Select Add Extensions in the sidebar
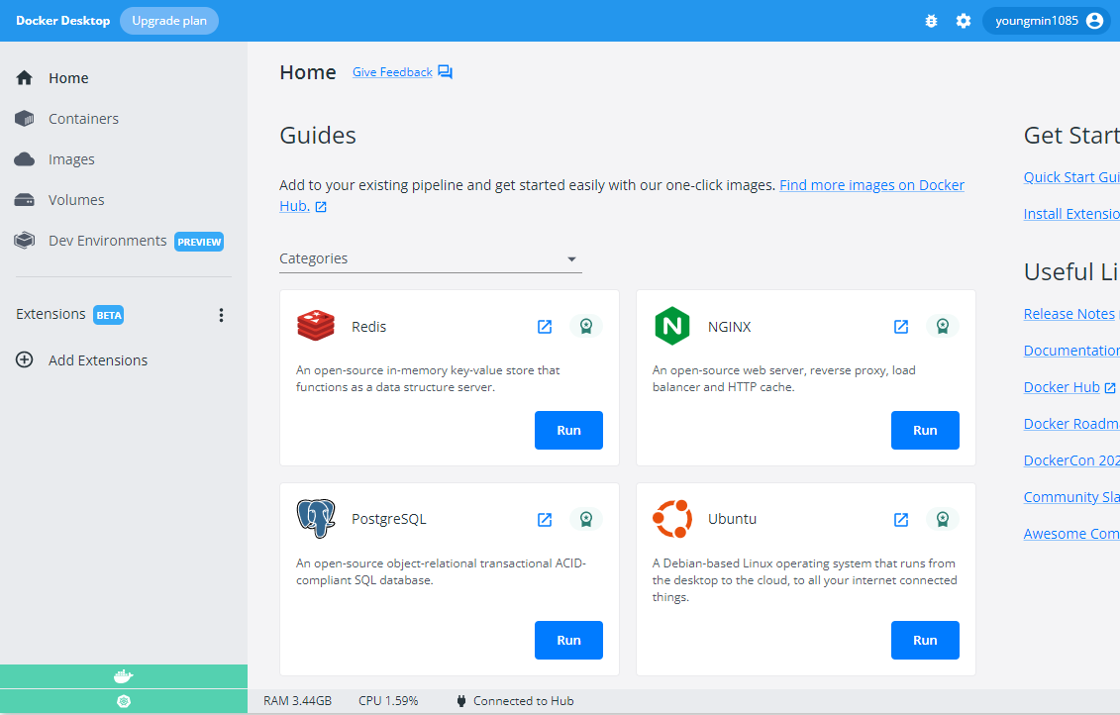Viewport: 1120px width, 715px height. pos(98,360)
